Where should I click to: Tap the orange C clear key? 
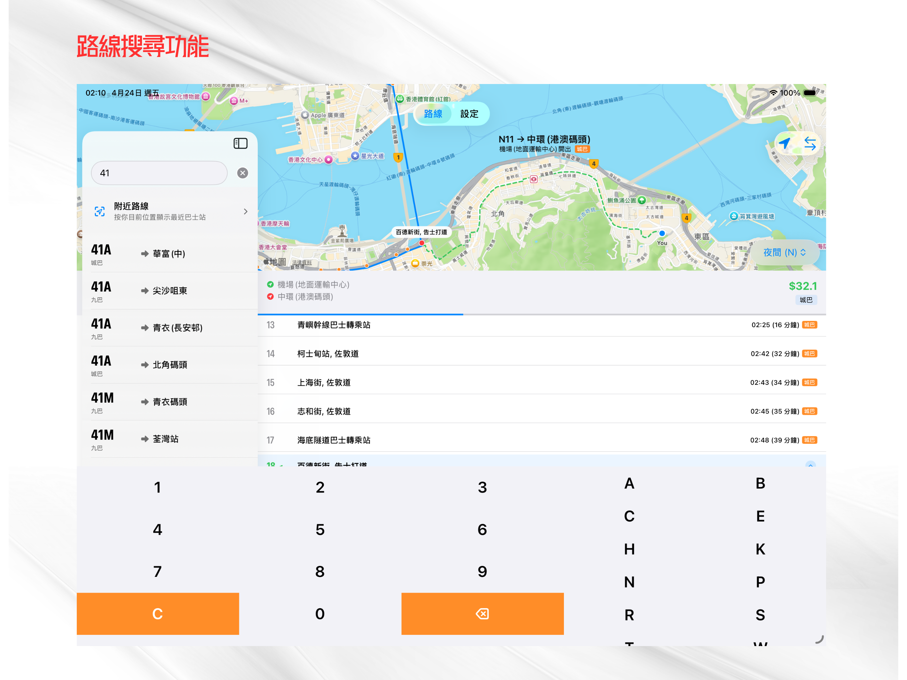158,613
